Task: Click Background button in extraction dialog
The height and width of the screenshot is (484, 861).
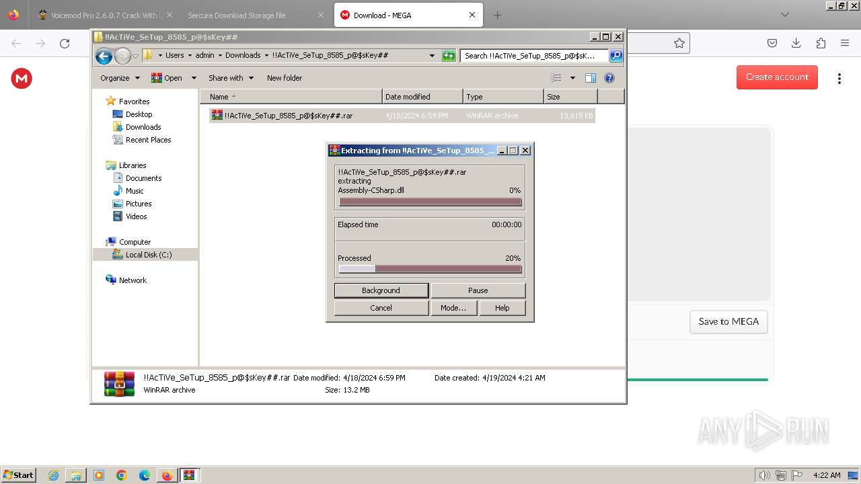Action: (381, 290)
